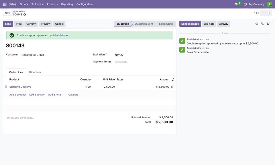Go to next record arrow

[269, 13]
